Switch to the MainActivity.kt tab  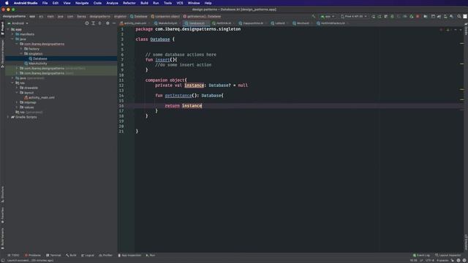[x=166, y=23]
